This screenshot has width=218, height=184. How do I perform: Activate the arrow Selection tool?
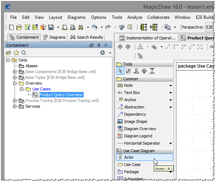120,71
